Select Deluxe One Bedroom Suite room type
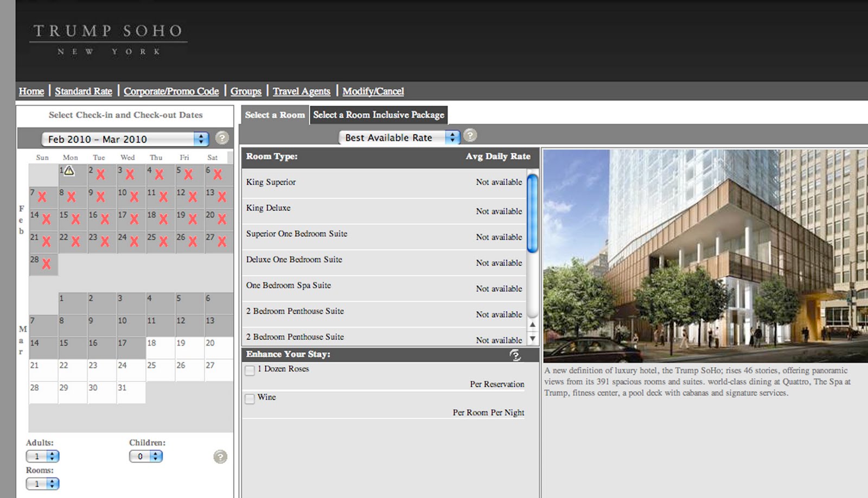The width and height of the screenshot is (868, 498). (294, 260)
